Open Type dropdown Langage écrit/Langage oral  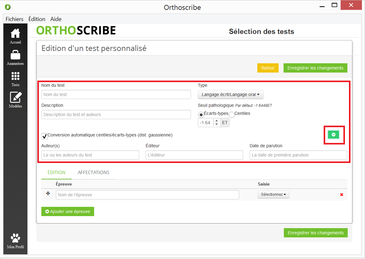click(230, 94)
